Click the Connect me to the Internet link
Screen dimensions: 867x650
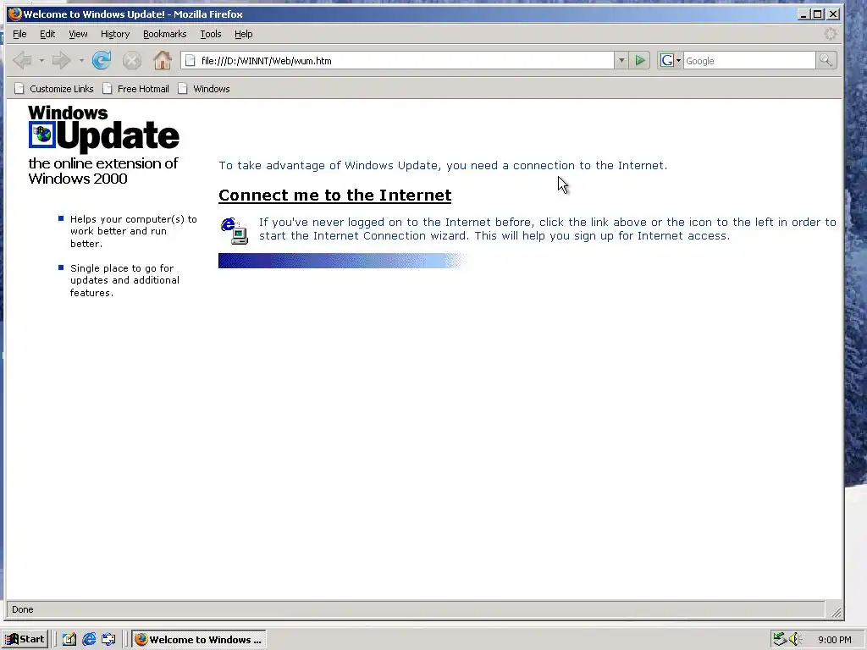335,196
